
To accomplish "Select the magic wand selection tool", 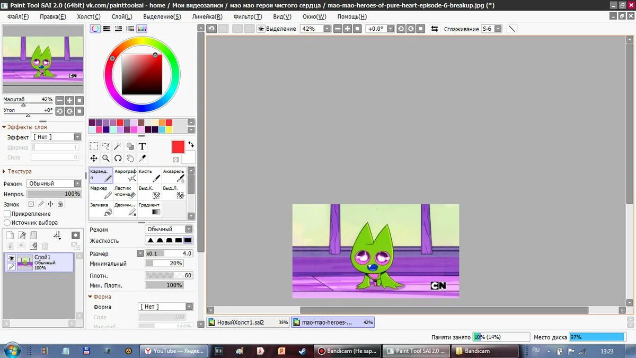I will pyautogui.click(x=118, y=146).
